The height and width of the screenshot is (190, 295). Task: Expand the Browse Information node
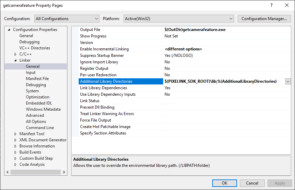point(15,146)
